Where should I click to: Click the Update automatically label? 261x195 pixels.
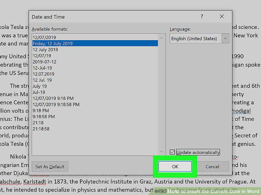[x=198, y=152]
